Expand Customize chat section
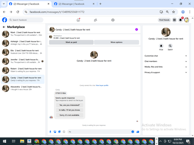This screenshot has width=194, height=145. pos(166,56)
